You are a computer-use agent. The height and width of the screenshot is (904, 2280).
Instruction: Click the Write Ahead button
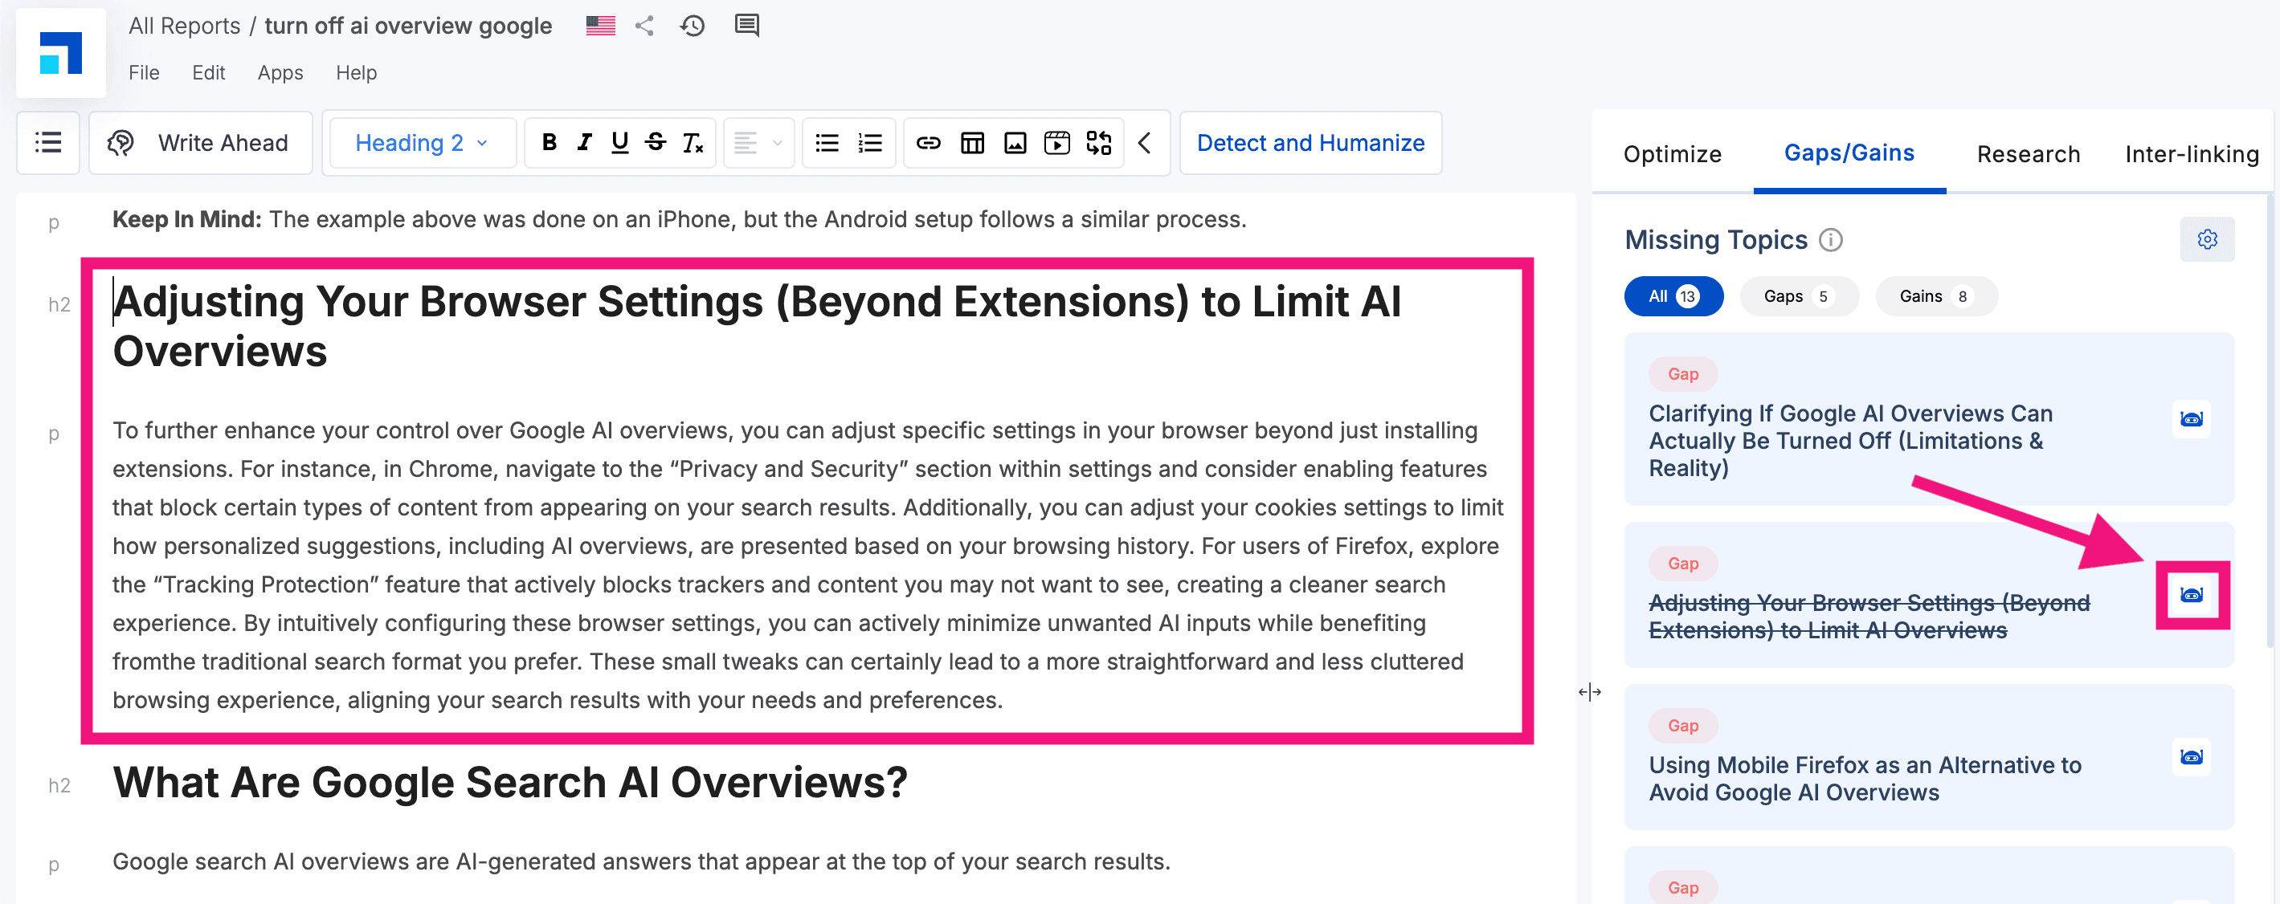[x=201, y=142]
